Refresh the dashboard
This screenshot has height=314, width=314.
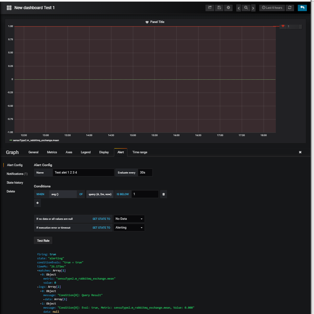[x=290, y=7]
